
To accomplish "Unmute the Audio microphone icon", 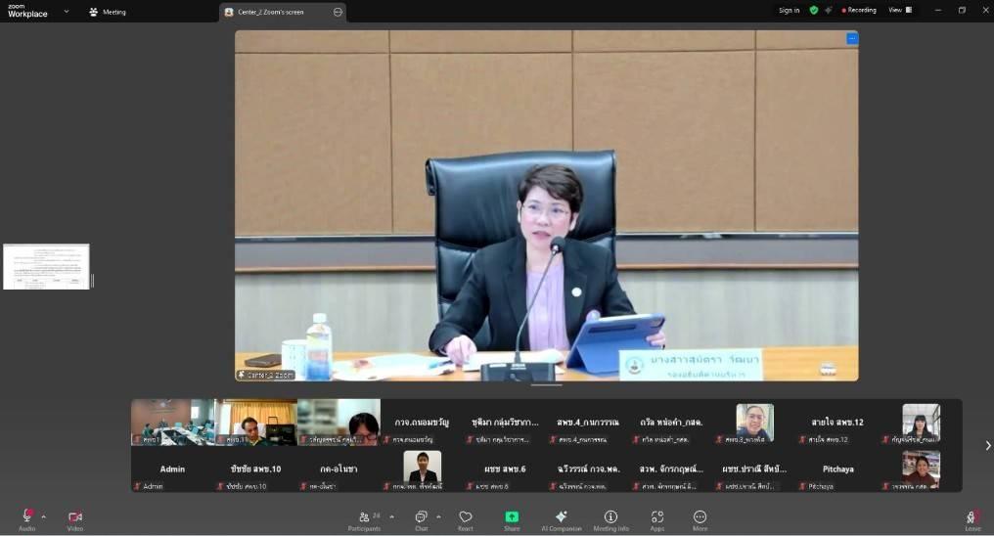I will [x=26, y=516].
